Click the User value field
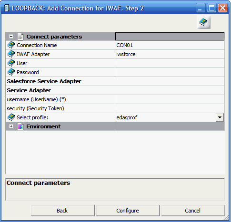Image resolution: width=231 pixels, height=222 pixels. pyautogui.click(x=170, y=63)
